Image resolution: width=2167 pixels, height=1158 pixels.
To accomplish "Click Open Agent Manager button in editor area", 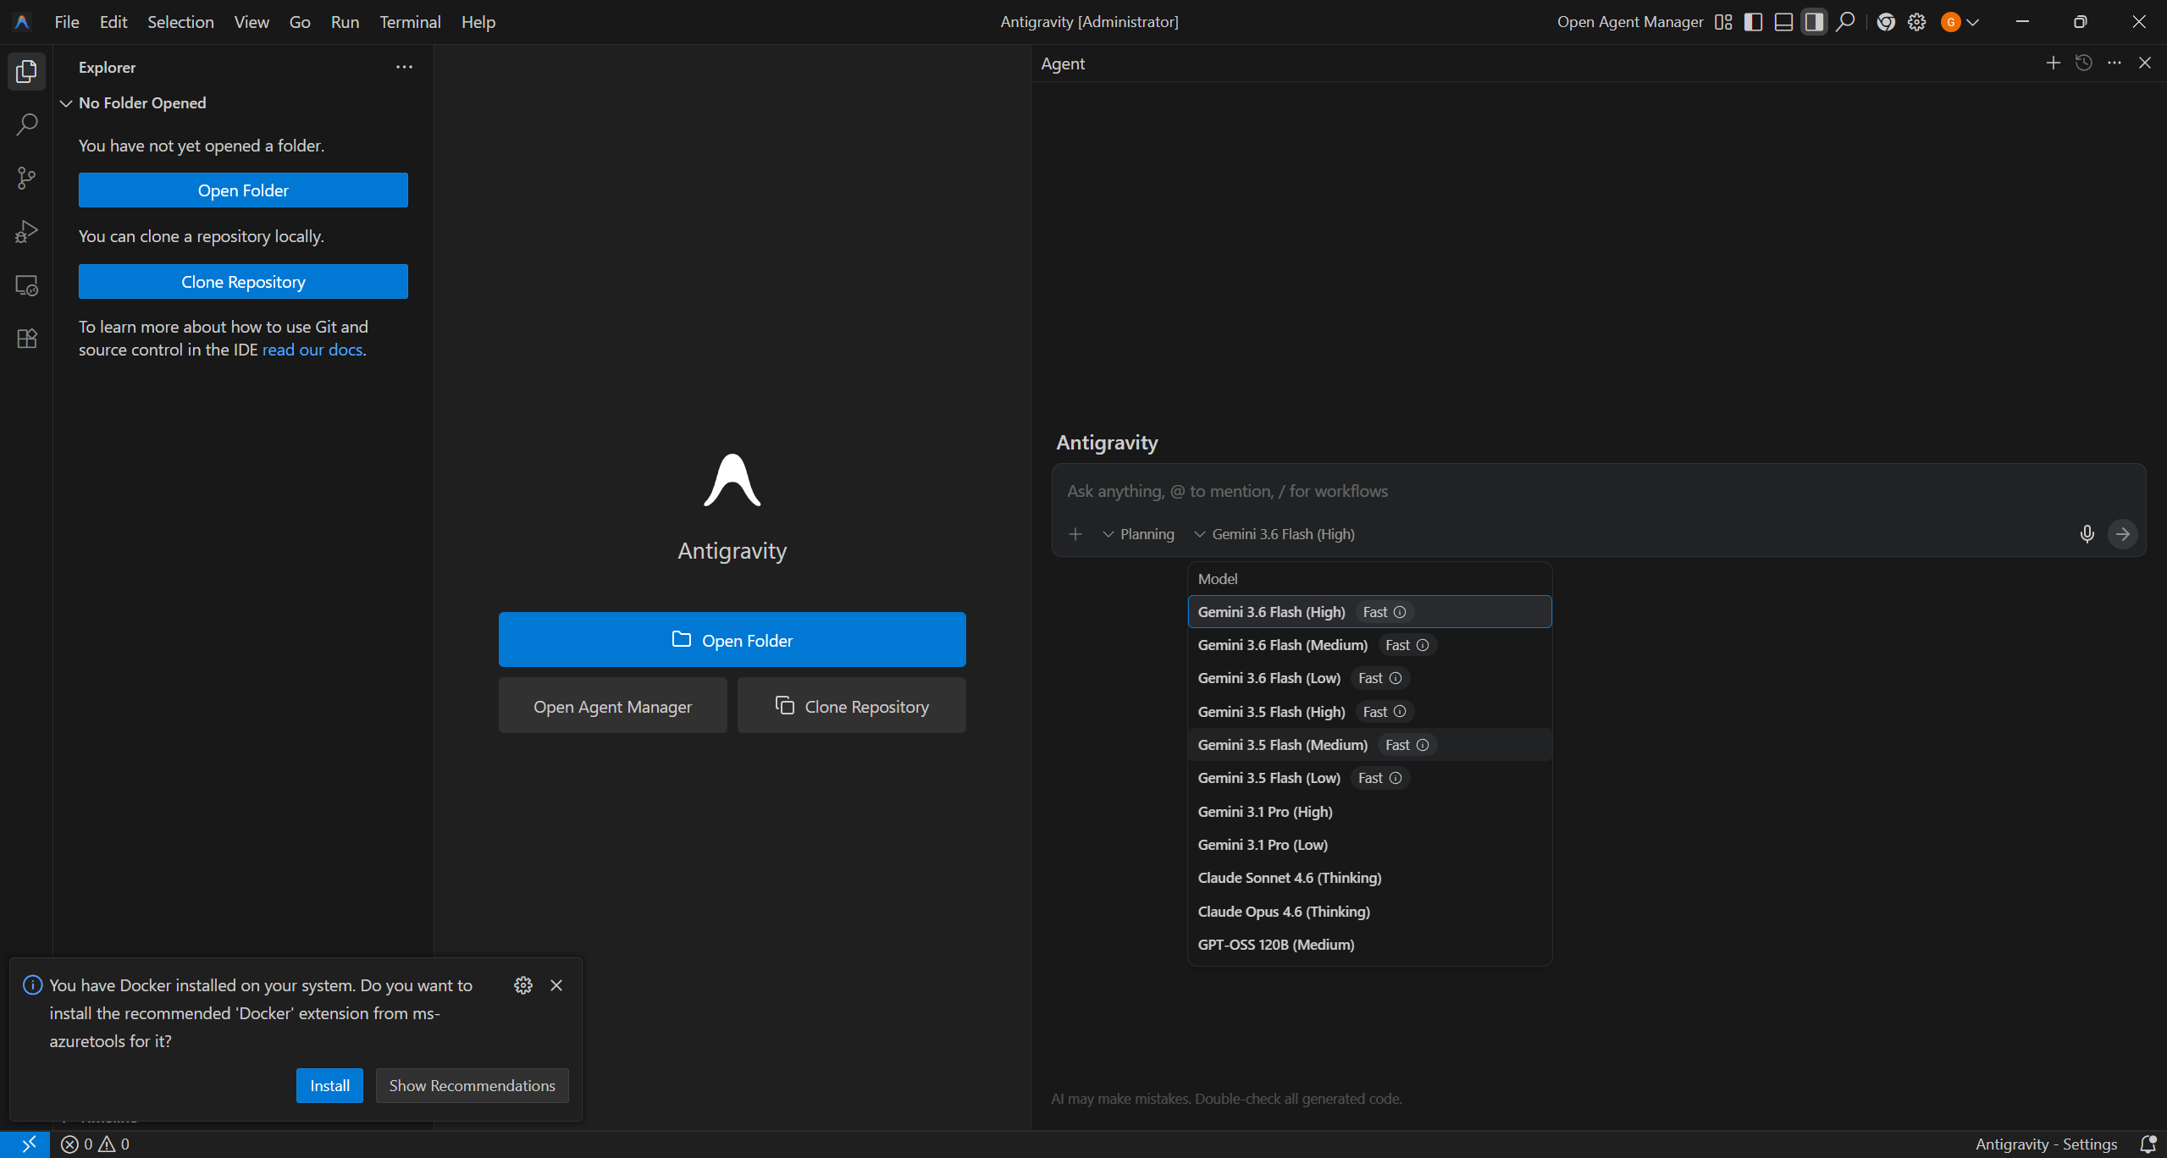I will pos(612,706).
